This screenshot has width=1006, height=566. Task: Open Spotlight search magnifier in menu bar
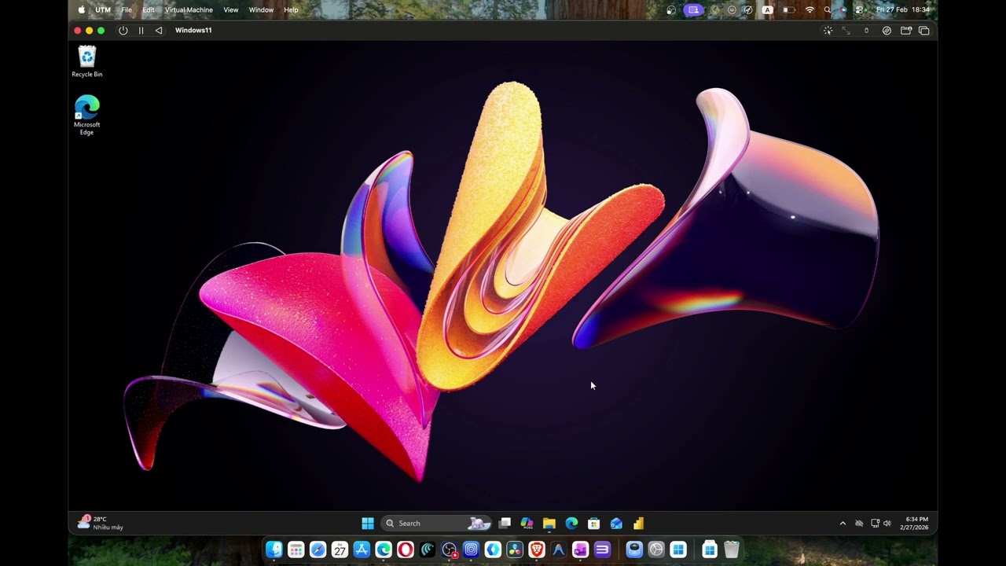point(828,10)
